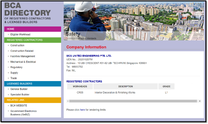The image size is (208, 124).
Task: Select Mechanical & Electrical category
Action: 23,62
